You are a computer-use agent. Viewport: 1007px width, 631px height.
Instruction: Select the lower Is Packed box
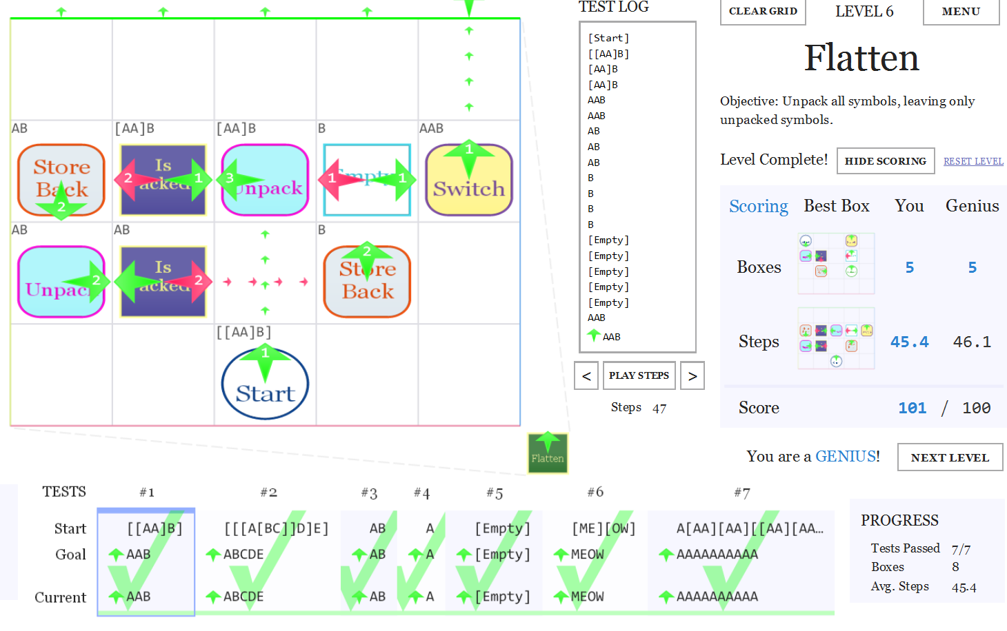(163, 282)
